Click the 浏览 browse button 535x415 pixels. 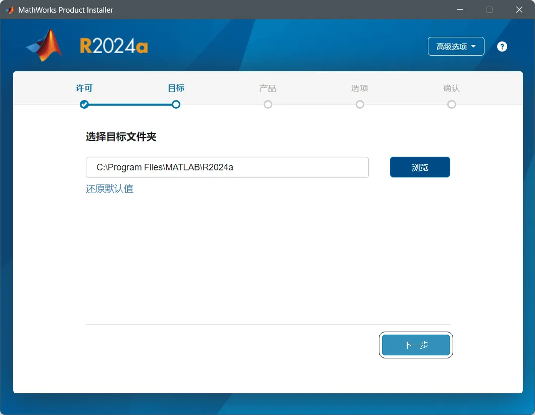[x=420, y=167]
